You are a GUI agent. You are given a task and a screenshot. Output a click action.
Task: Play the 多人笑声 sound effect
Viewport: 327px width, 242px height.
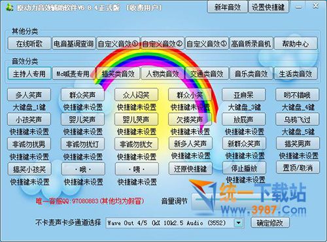(29, 95)
